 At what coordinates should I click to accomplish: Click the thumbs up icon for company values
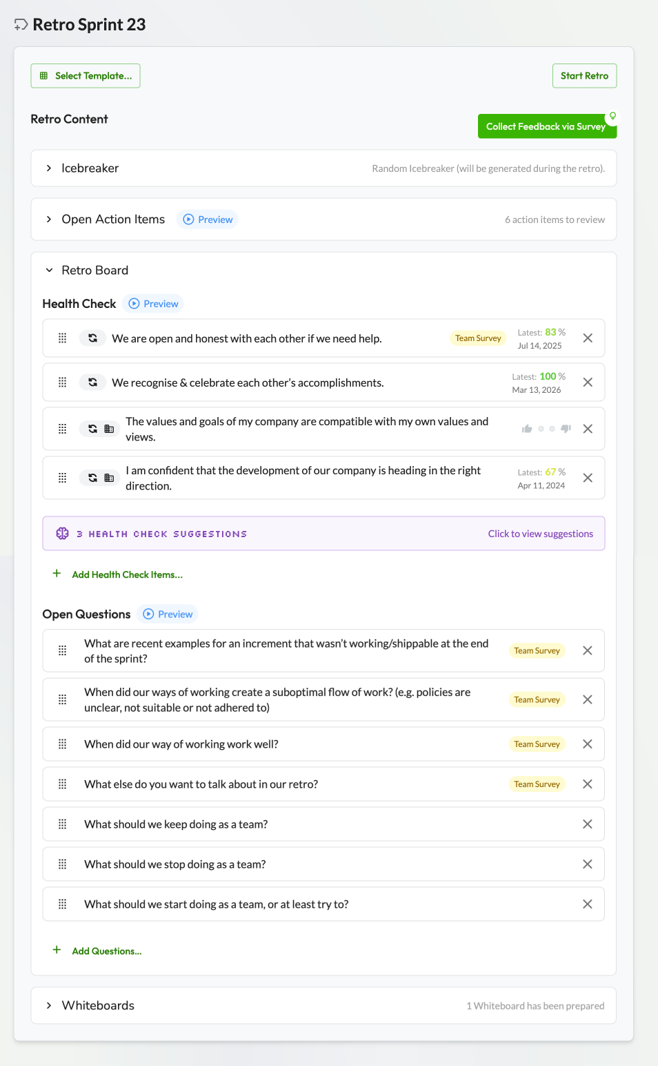(527, 429)
